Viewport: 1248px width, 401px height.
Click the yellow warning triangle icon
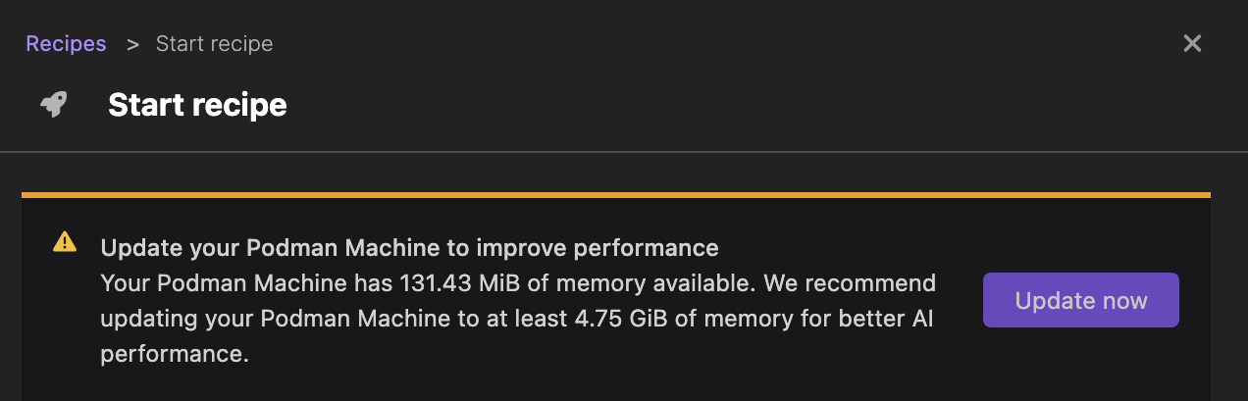(65, 241)
